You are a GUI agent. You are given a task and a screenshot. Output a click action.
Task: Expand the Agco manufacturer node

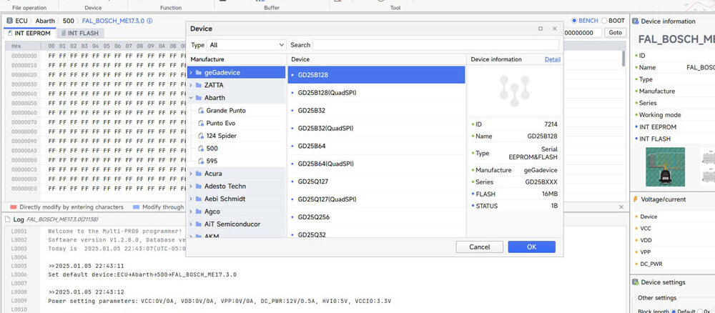(191, 212)
